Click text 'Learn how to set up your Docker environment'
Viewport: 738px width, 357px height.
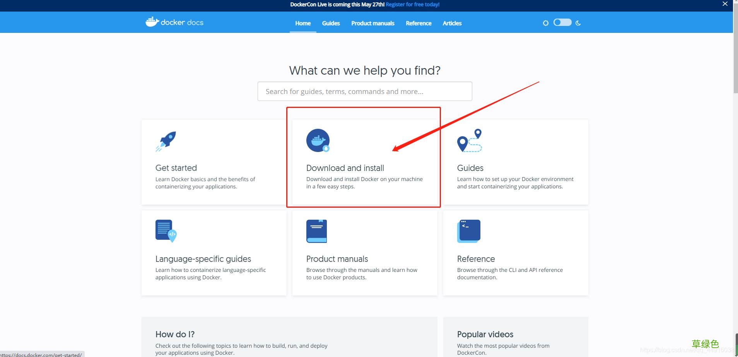[x=515, y=179]
